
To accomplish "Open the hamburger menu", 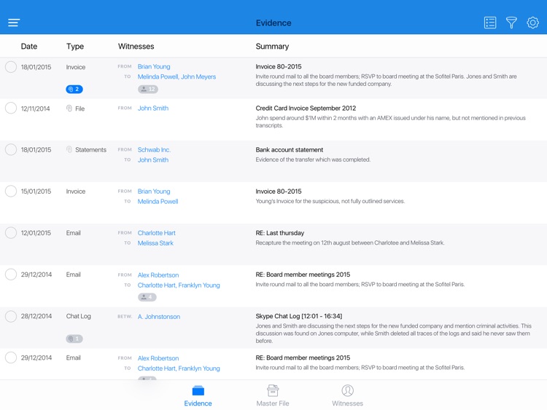I will click(14, 23).
